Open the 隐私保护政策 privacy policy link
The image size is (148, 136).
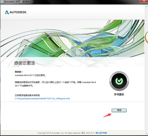point(101,133)
